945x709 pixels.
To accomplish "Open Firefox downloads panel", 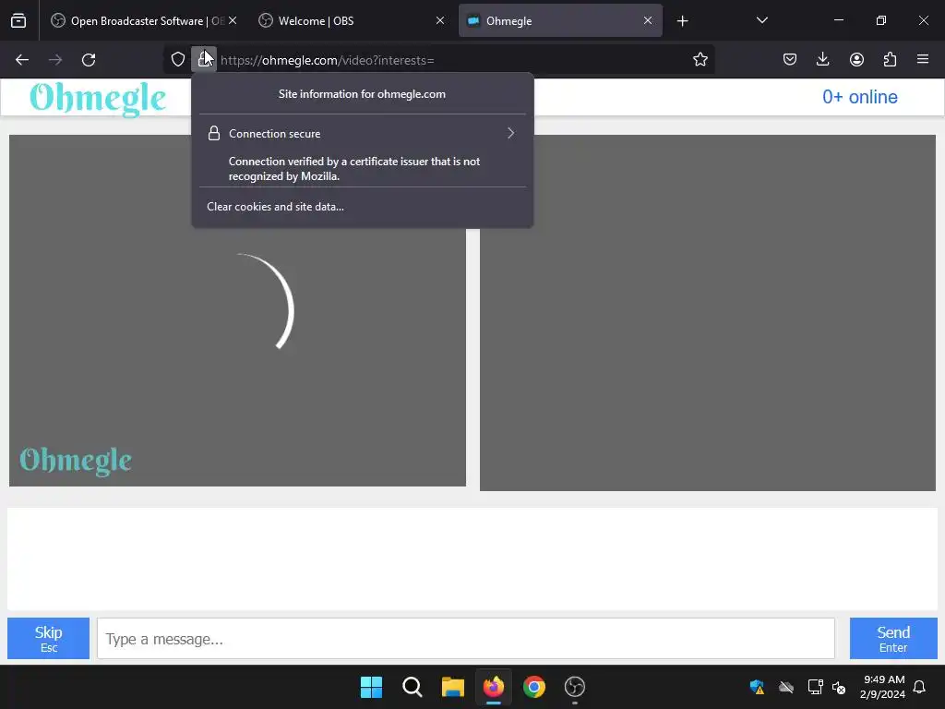I will pos(822,60).
